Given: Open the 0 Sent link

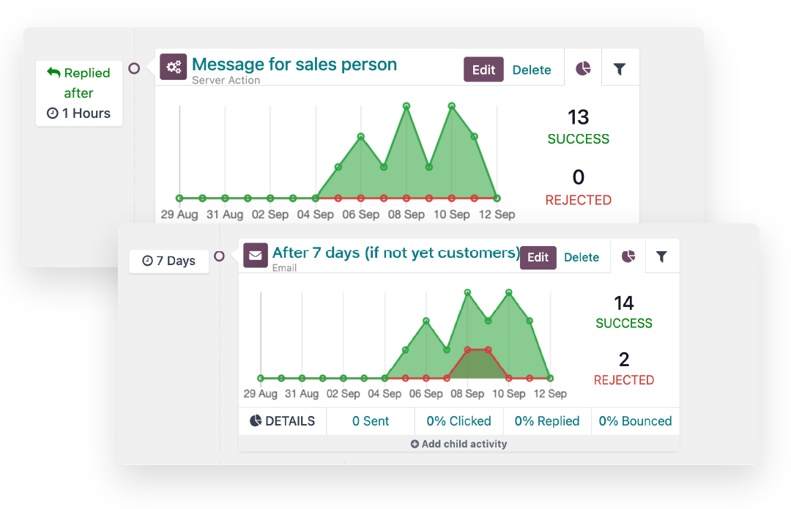Looking at the screenshot, I should (370, 421).
